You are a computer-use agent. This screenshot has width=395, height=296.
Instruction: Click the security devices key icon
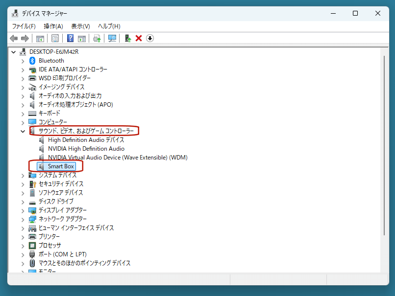click(32, 184)
